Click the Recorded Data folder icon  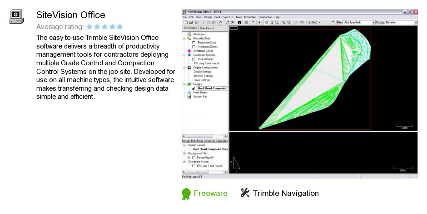(x=189, y=39)
